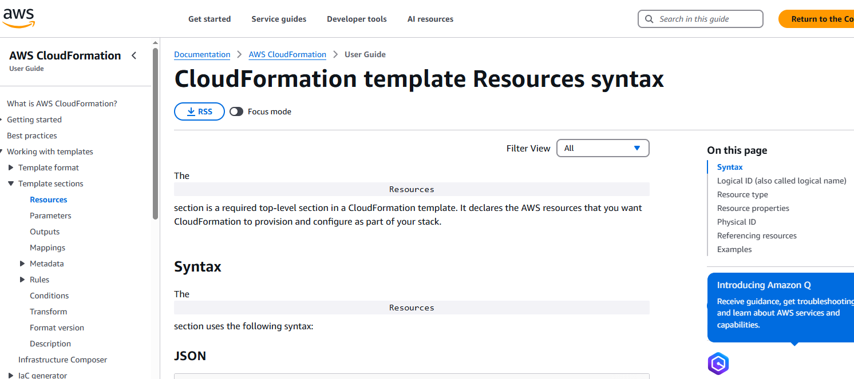Select Parameters in the sidebar
854x379 pixels.
(50, 216)
